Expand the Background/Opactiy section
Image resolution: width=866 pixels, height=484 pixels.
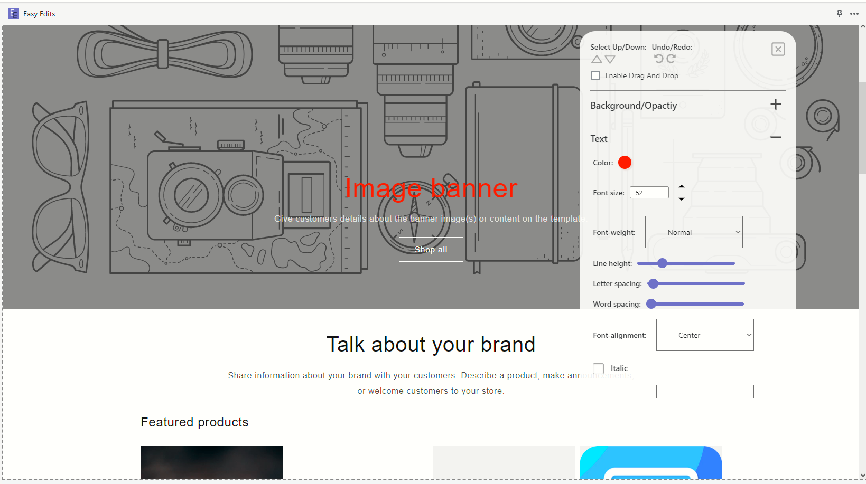775,105
